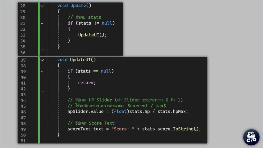Click the UpdateUI(); call on line 33
The width and height of the screenshot is (263, 148).
click(x=92, y=35)
